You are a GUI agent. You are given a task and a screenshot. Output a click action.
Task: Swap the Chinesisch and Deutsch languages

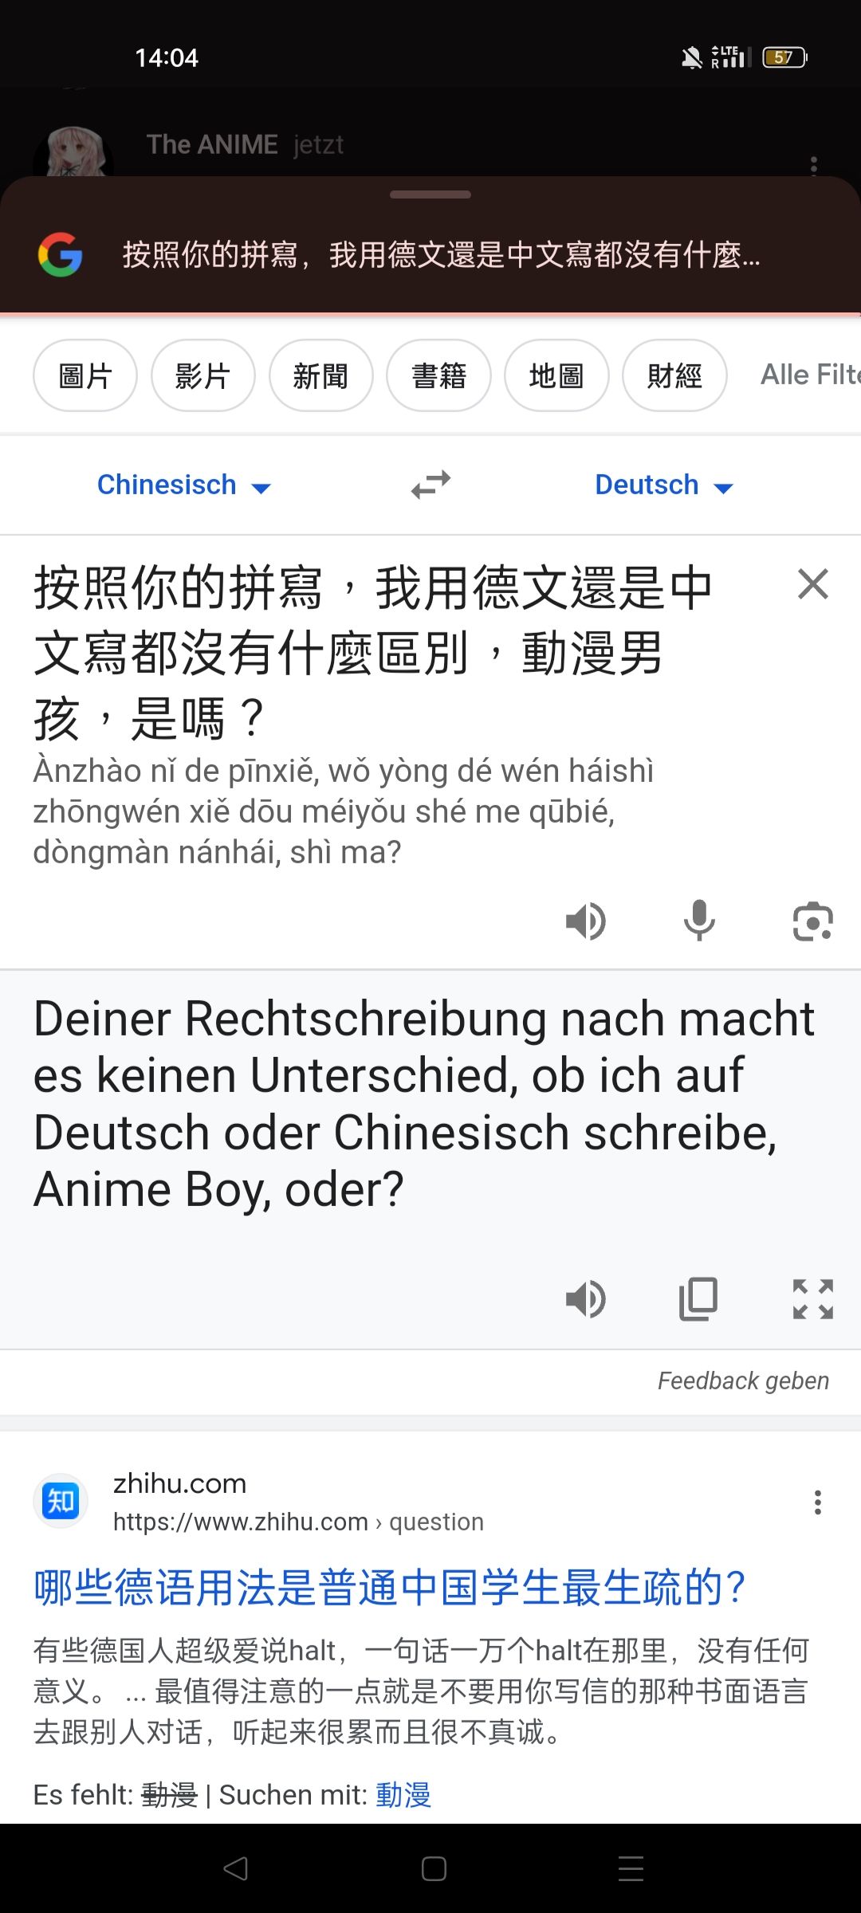431,485
